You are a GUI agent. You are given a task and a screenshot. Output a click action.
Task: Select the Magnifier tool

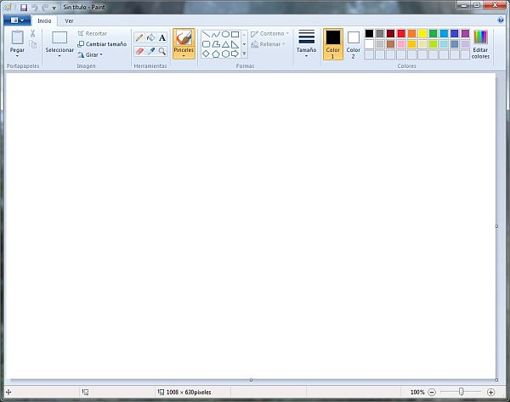coord(162,51)
